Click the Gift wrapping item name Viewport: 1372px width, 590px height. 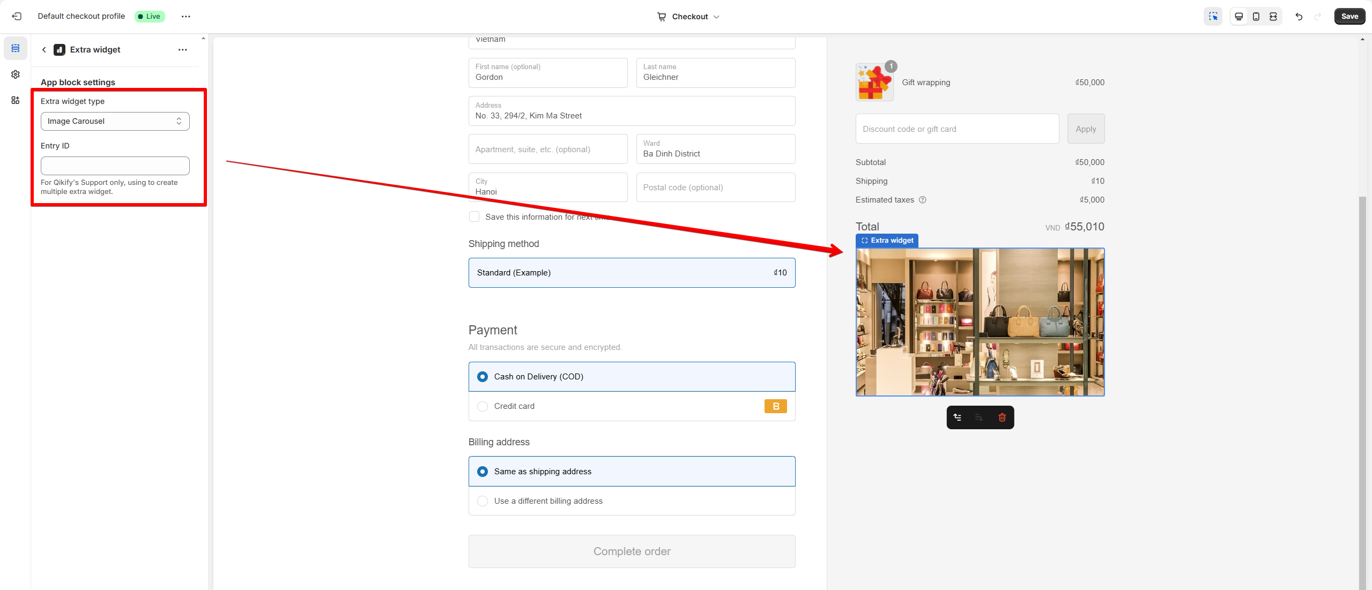pyautogui.click(x=926, y=83)
